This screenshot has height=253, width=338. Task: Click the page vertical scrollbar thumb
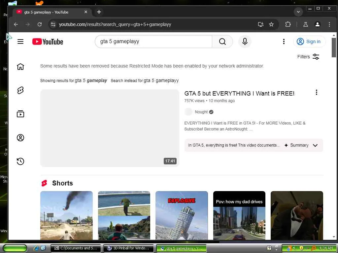pyautogui.click(x=334, y=47)
